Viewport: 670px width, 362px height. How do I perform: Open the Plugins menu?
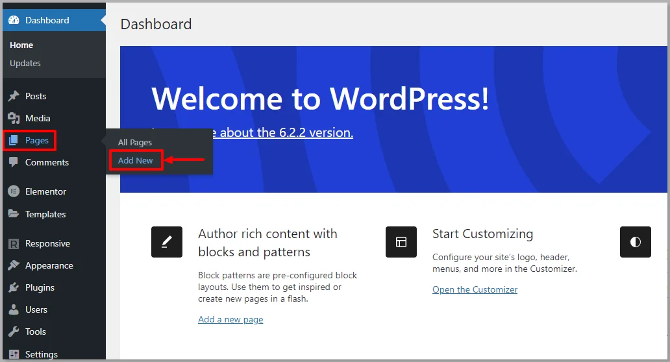coord(40,288)
